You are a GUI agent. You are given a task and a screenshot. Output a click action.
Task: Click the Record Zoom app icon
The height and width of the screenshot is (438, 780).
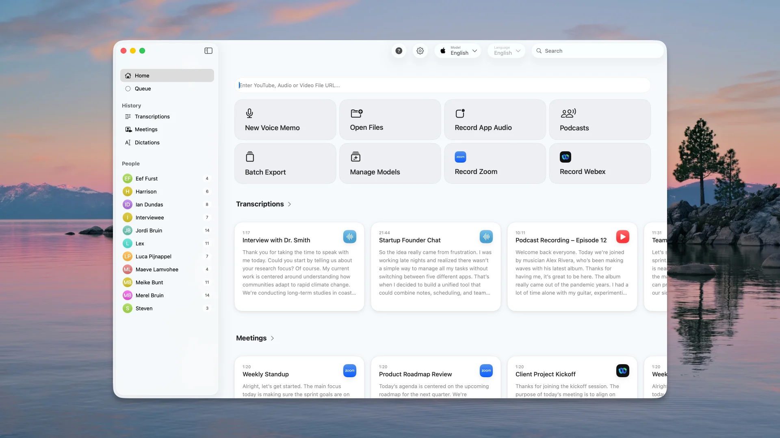[x=460, y=157]
